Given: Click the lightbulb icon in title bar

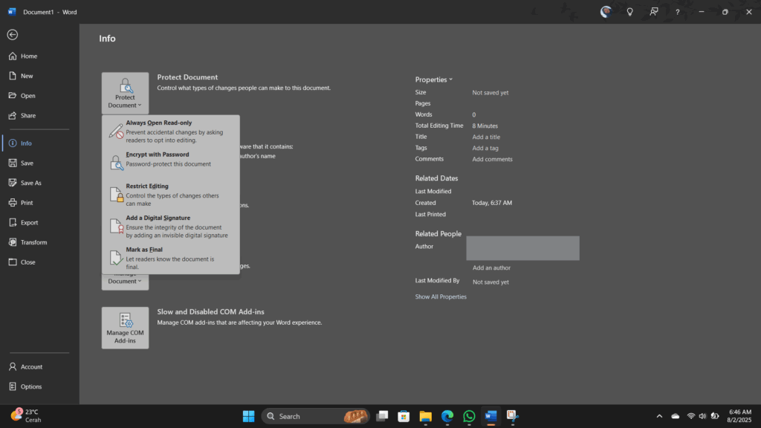Looking at the screenshot, I should (x=630, y=12).
